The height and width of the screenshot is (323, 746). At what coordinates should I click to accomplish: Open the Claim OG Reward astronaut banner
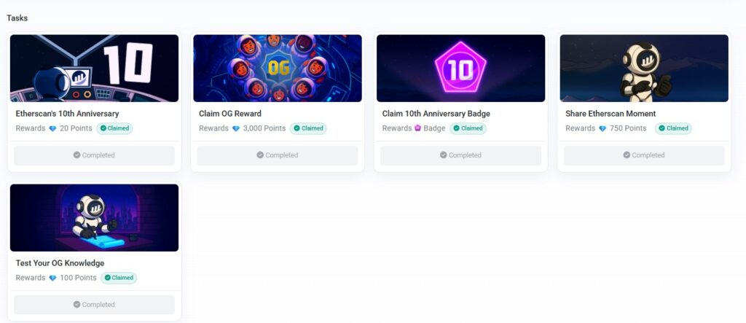[x=278, y=68]
